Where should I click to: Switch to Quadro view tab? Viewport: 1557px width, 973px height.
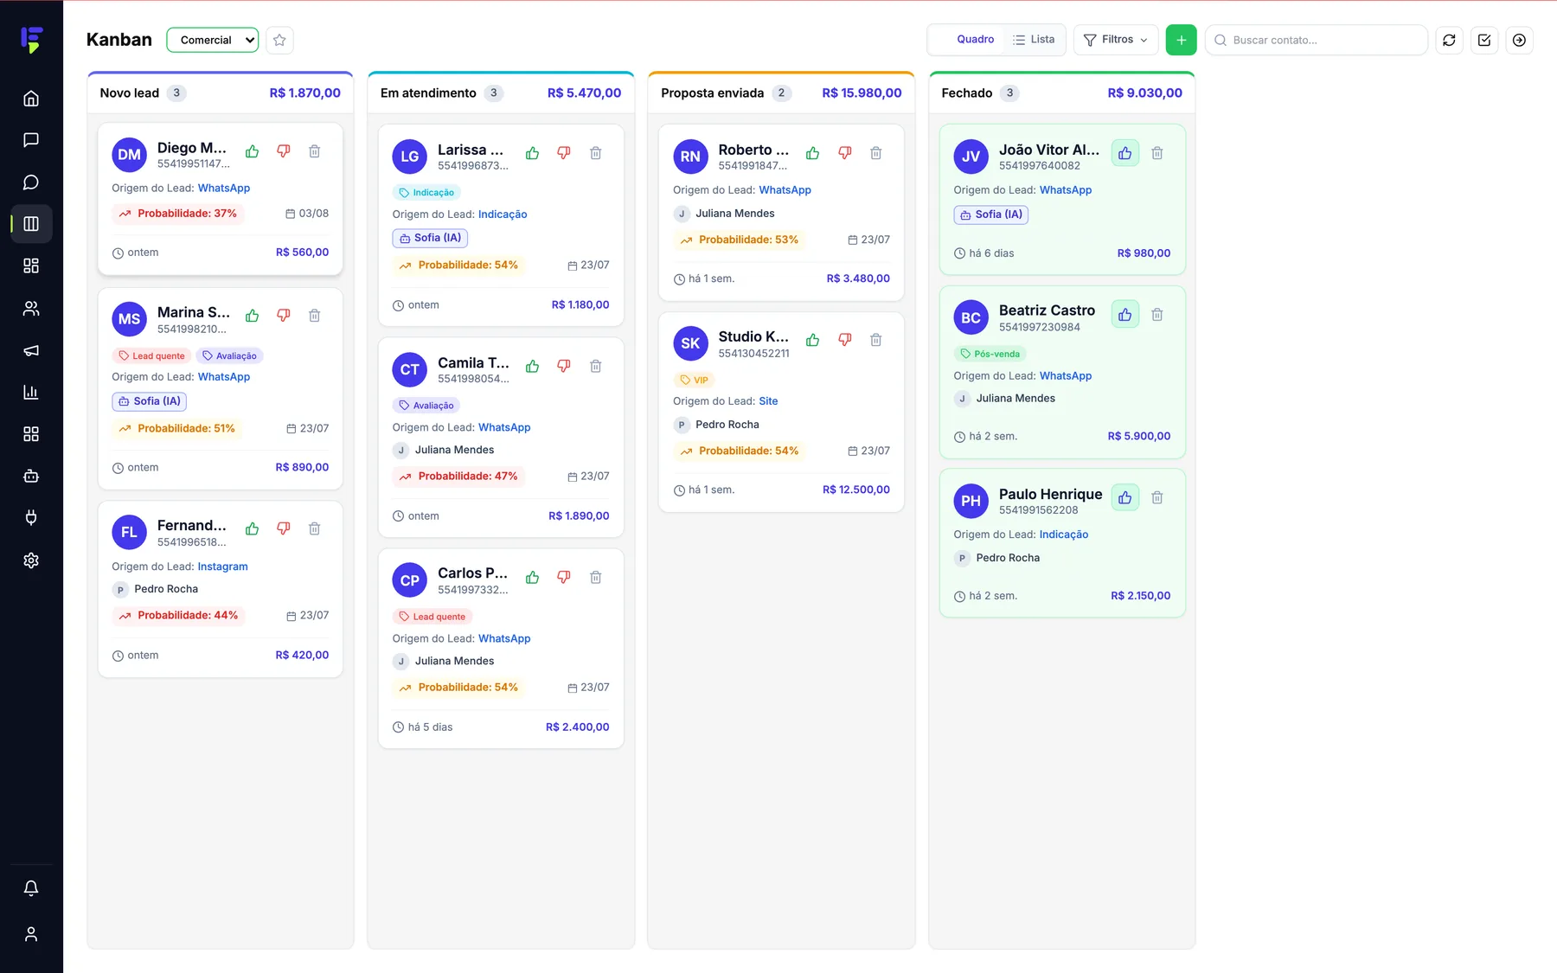point(966,40)
